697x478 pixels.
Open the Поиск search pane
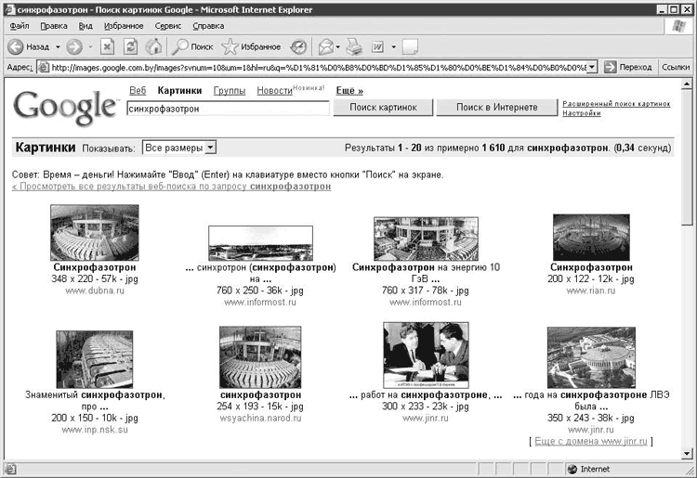192,46
